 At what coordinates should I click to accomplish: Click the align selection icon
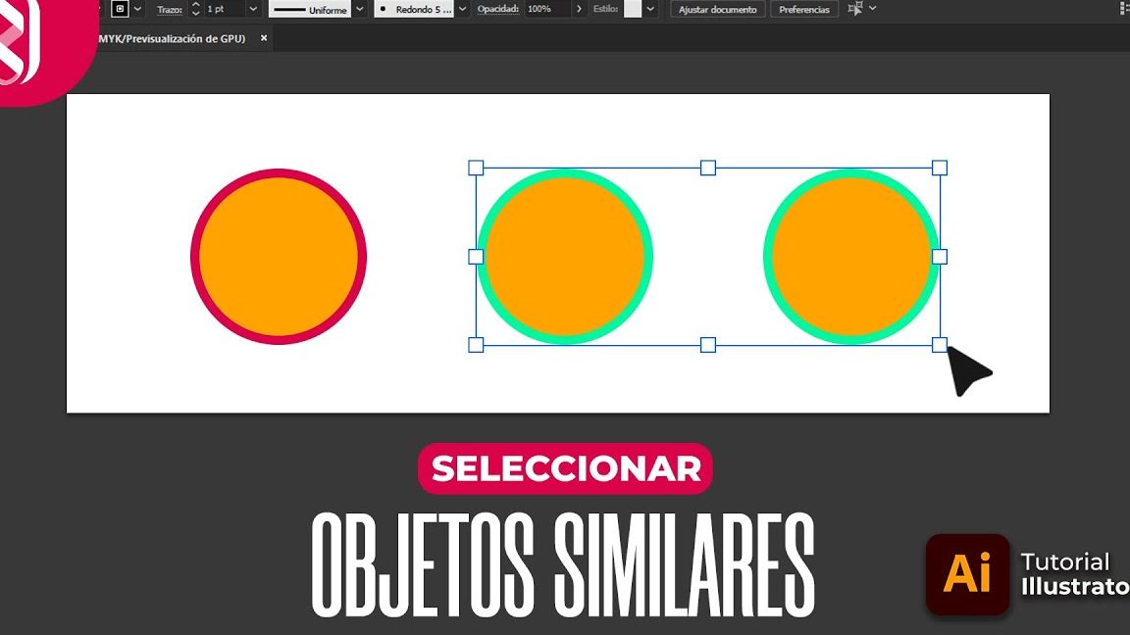[x=855, y=9]
